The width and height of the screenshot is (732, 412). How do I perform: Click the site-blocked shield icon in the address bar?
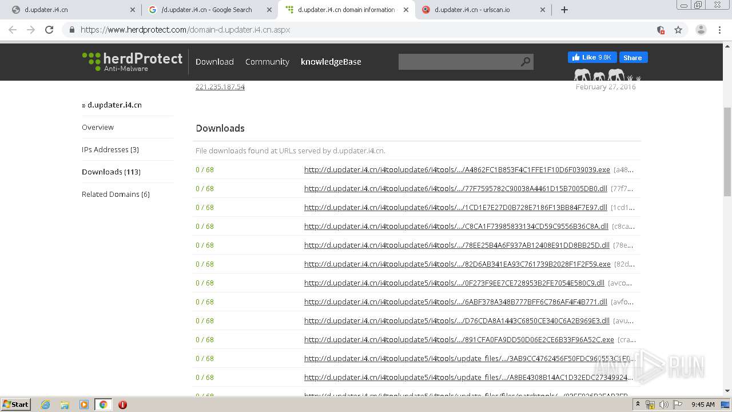661,30
